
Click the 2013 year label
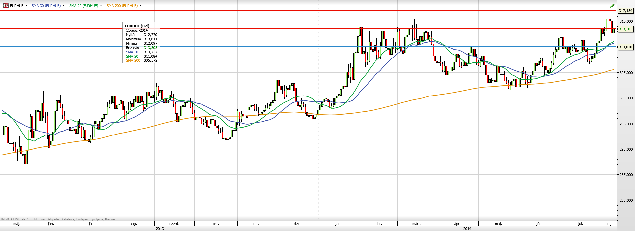[160, 228]
